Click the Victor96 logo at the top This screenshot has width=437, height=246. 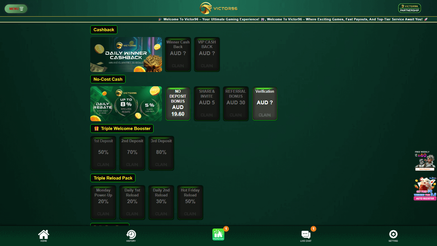click(x=218, y=8)
